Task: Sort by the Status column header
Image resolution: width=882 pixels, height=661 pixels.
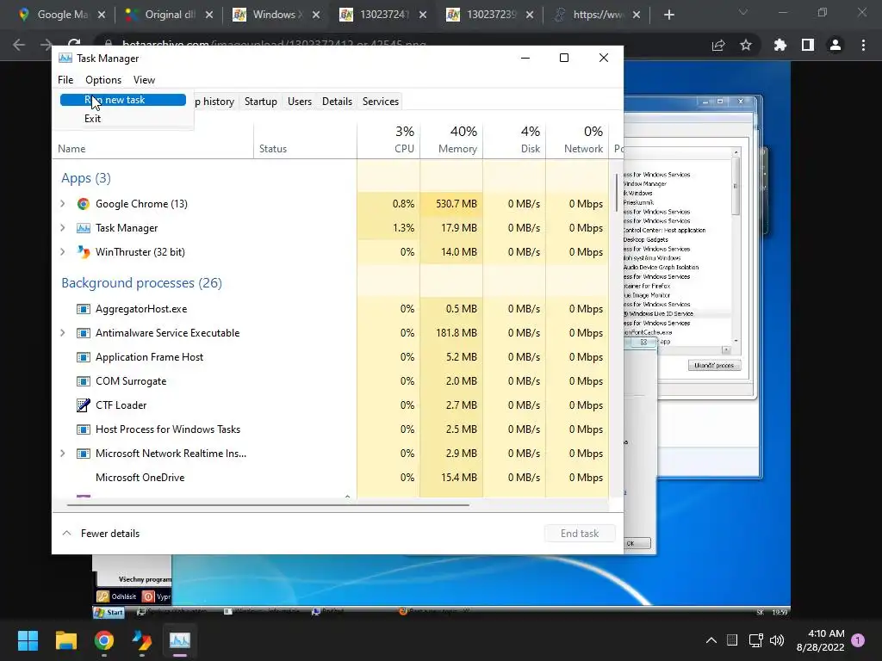Action: pyautogui.click(x=305, y=148)
